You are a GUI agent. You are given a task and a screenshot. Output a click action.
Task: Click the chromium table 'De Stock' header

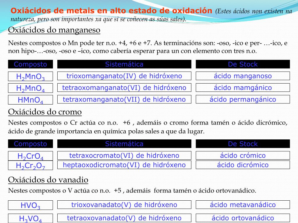[243, 144]
